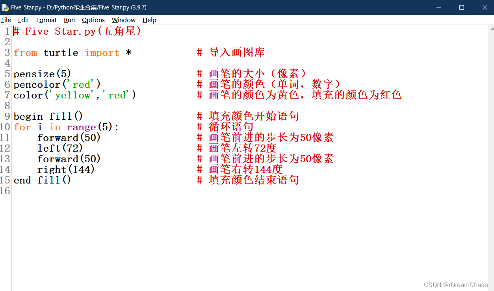Open the Window menu

(124, 20)
